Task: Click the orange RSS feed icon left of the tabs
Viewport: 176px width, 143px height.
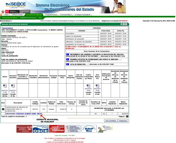Action: [x=1, y=15]
